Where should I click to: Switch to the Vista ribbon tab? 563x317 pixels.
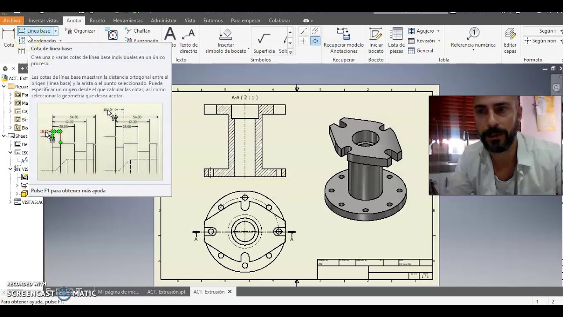tap(190, 20)
